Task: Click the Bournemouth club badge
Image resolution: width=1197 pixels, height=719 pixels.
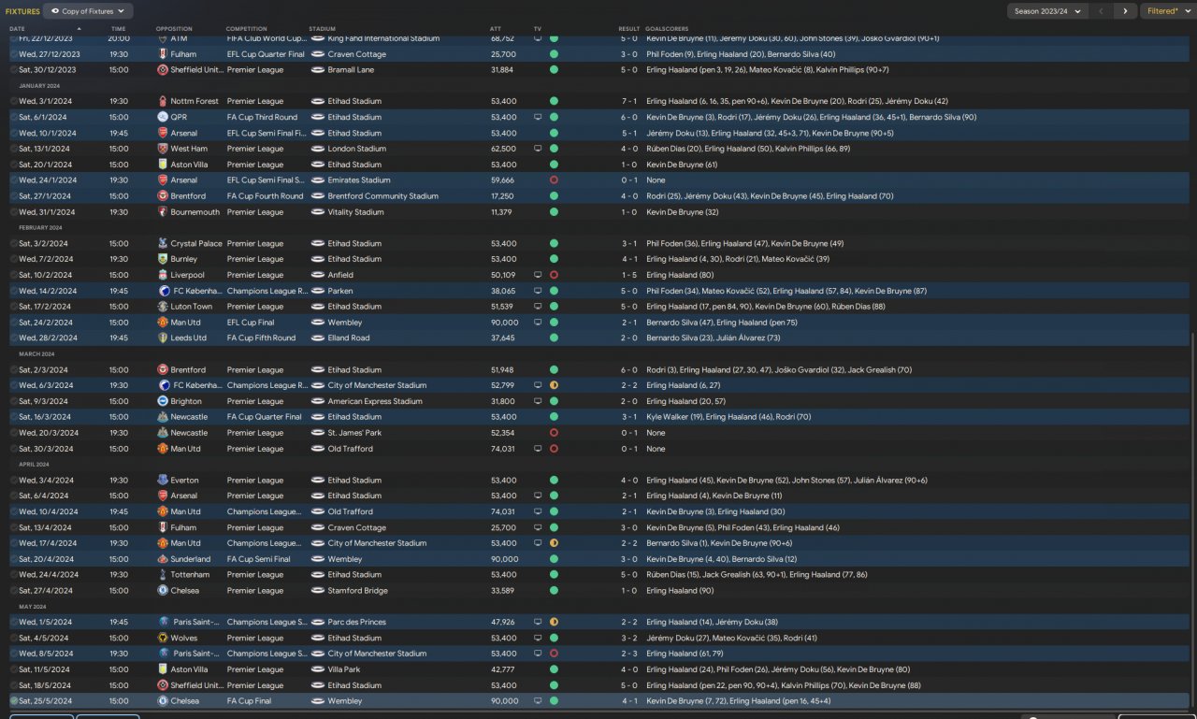Action: tap(163, 212)
